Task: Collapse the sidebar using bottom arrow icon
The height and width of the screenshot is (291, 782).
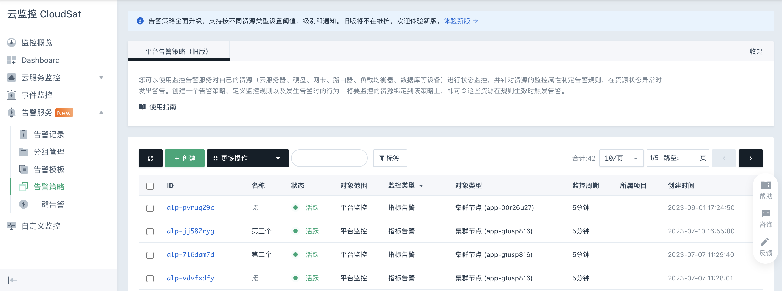Action: coord(12,280)
